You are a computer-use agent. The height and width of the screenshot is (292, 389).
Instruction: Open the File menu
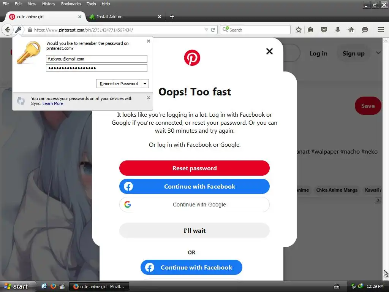(6, 4)
